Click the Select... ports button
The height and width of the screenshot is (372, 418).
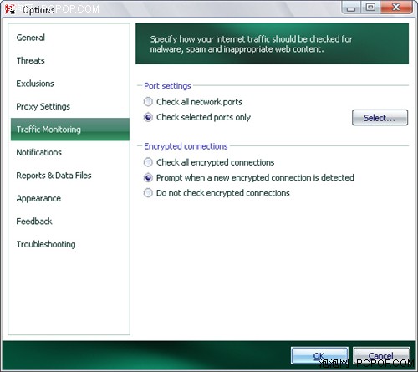[x=380, y=118]
